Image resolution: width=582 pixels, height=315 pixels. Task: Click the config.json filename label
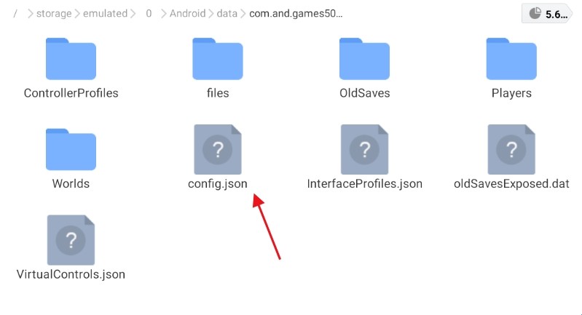point(218,184)
